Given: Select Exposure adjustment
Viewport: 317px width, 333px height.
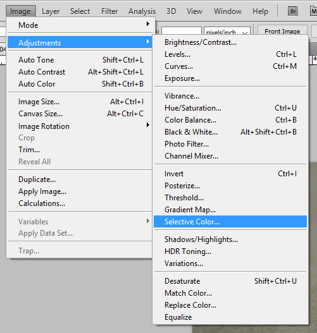Looking at the screenshot, I should click(x=230, y=78).
